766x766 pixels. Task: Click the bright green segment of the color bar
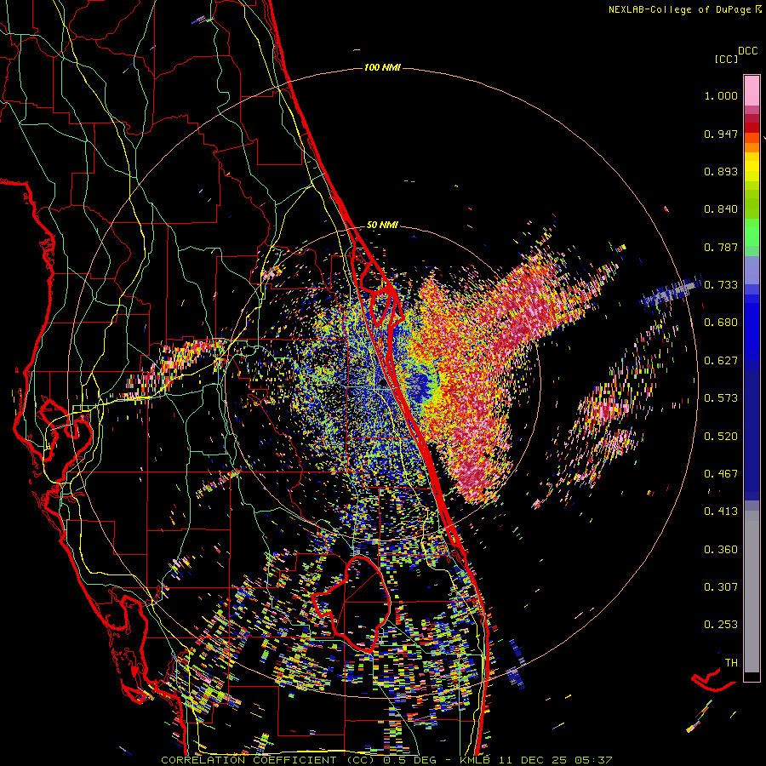click(752, 232)
